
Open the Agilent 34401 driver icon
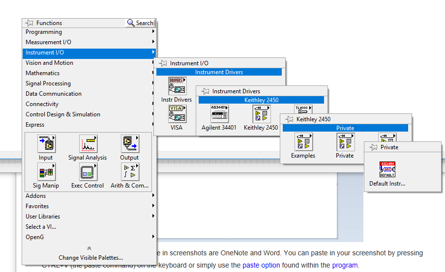pos(220,114)
